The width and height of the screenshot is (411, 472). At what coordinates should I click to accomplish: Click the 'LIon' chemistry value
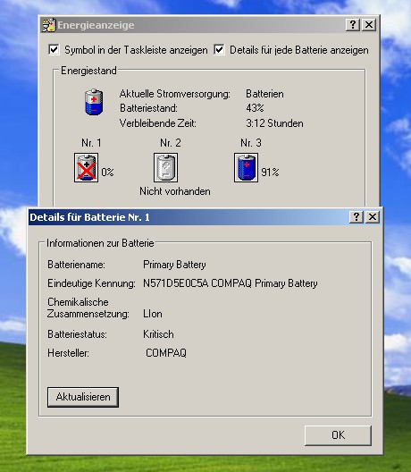tap(153, 314)
